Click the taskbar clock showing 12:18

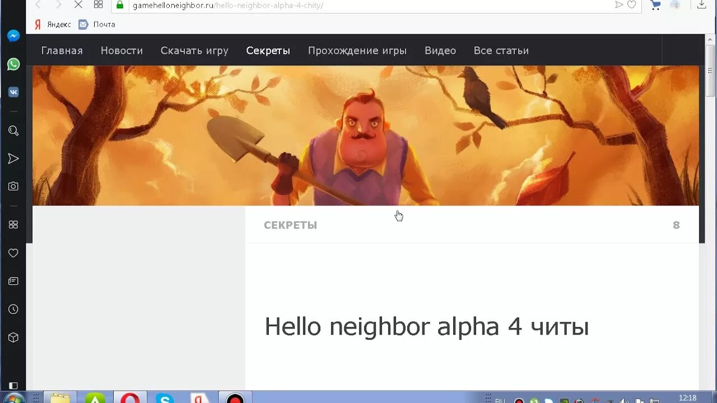(x=687, y=398)
